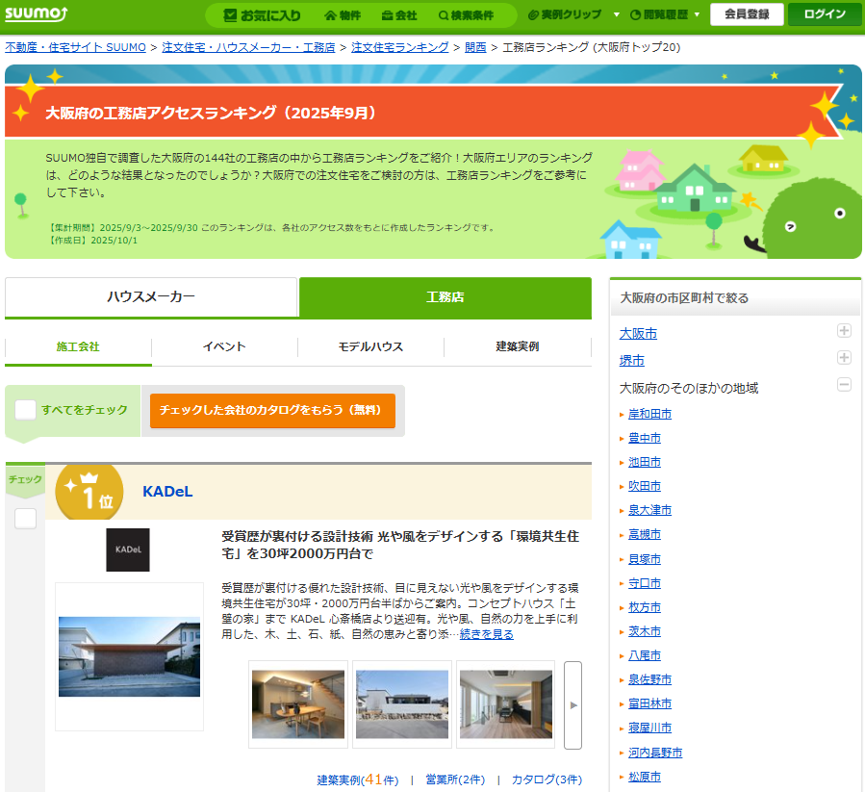The image size is (865, 792).
Task: Open 豊中市 area link
Action: click(644, 438)
